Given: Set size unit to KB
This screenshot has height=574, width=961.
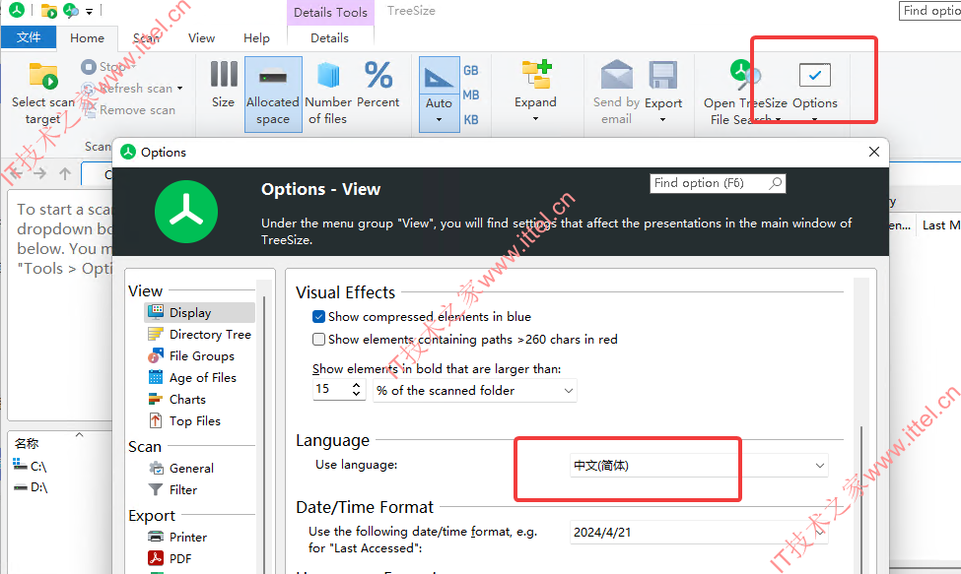Looking at the screenshot, I should click(471, 120).
